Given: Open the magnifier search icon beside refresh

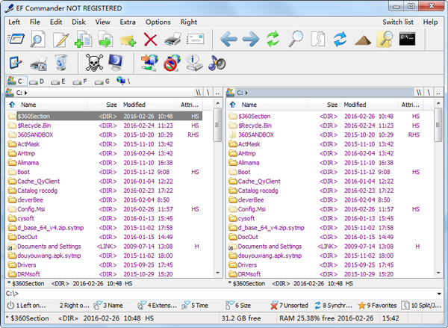Looking at the screenshot, I should [x=296, y=39].
